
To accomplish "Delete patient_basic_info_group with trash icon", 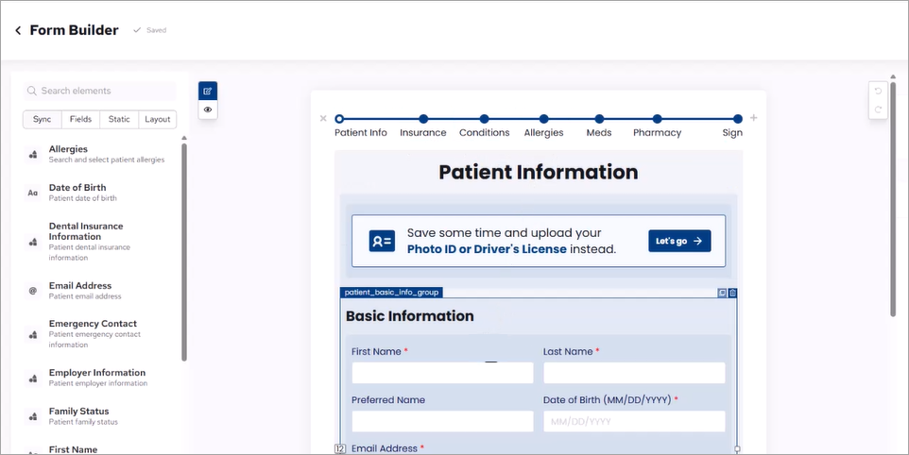I will pyautogui.click(x=732, y=294).
